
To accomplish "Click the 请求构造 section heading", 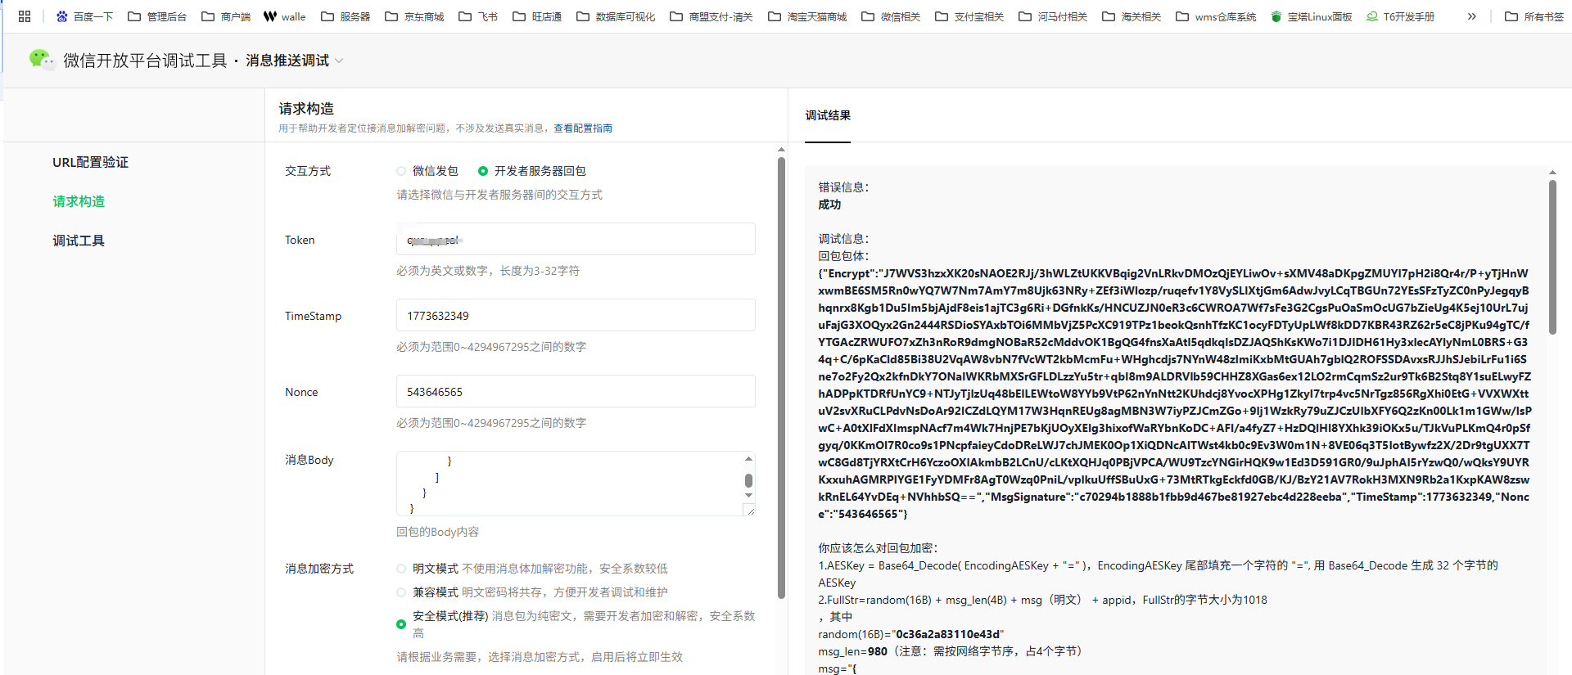I will coord(306,109).
